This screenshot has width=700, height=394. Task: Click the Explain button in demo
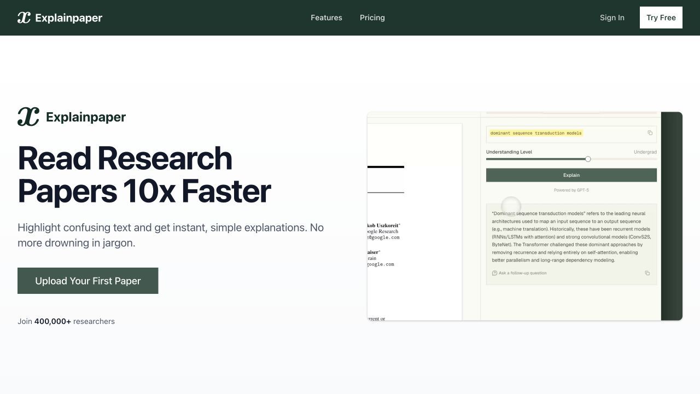(x=571, y=175)
